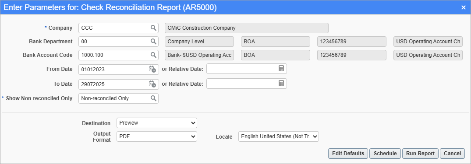The image size is (471, 164).
Task: Select 123456789 in Bank Account Code row
Action: (352, 55)
